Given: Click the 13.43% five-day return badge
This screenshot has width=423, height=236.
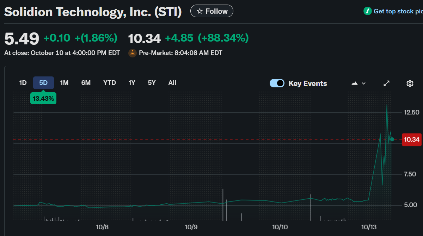Looking at the screenshot, I should 43,99.
